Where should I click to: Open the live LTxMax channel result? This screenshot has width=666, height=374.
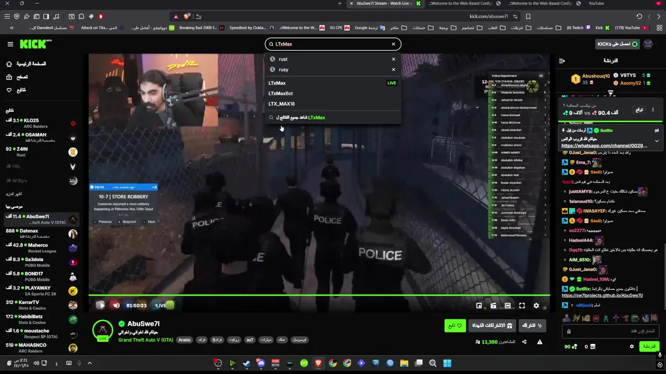(x=333, y=83)
